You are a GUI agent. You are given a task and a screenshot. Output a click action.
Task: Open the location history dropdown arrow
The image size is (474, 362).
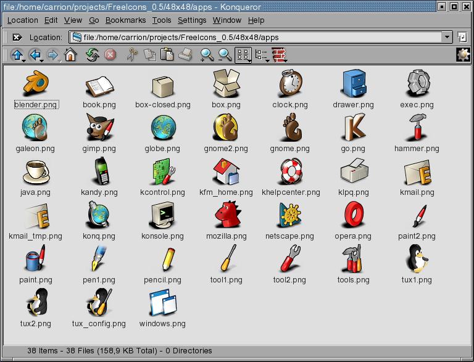click(447, 37)
